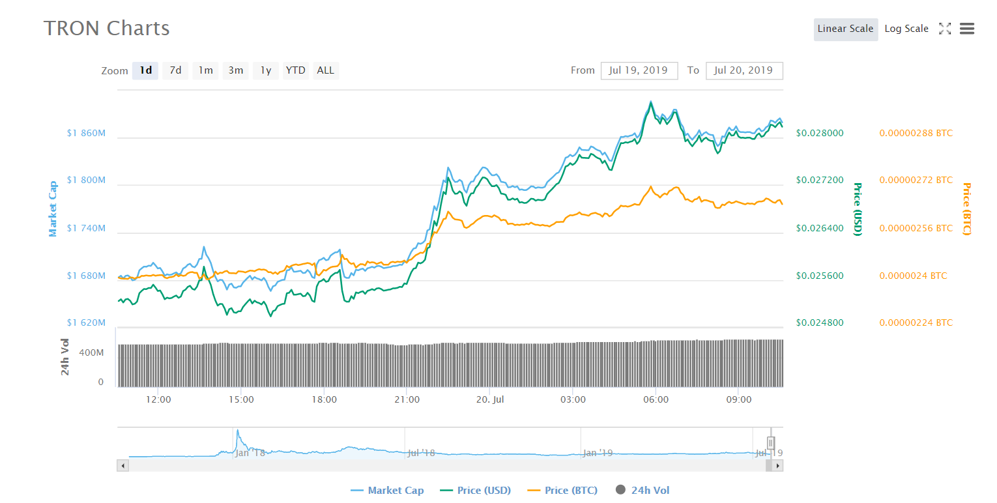The height and width of the screenshot is (503, 997).
Task: Click the 20. Jul time axis label
Action: [x=489, y=399]
